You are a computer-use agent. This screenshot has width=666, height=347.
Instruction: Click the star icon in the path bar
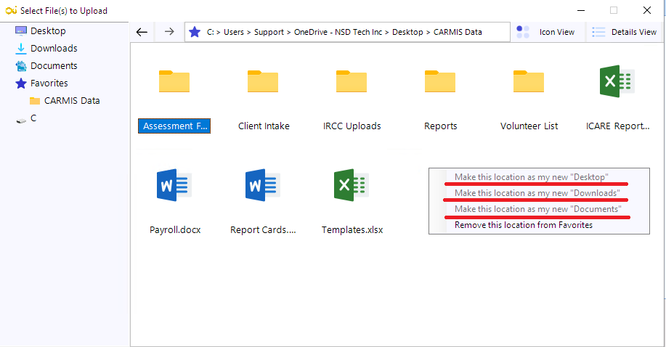(195, 32)
